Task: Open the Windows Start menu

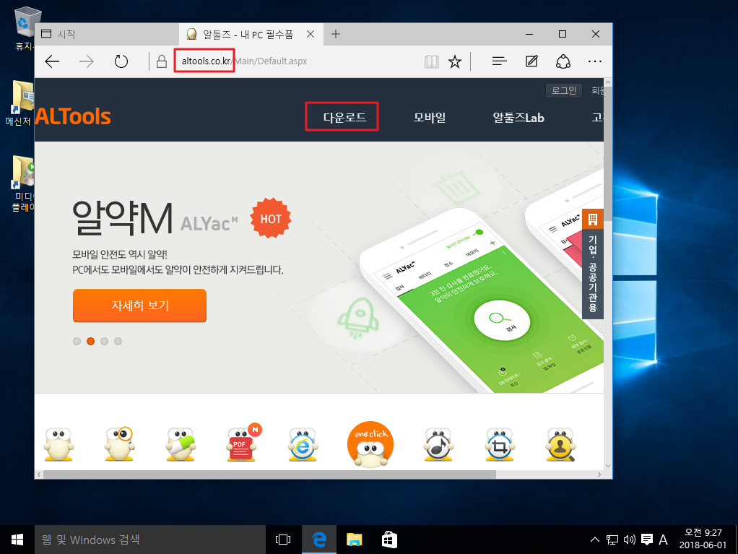Action: coord(17,540)
